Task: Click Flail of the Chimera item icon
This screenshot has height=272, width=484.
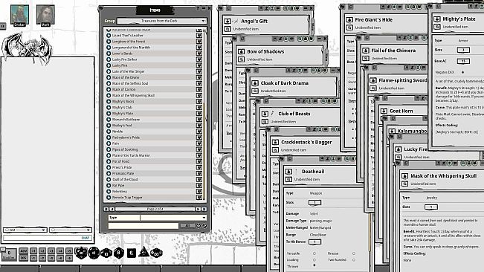Action: [366, 51]
